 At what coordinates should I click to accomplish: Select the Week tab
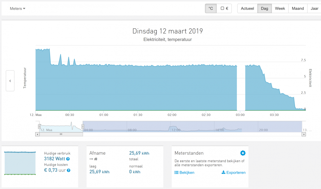280,9
